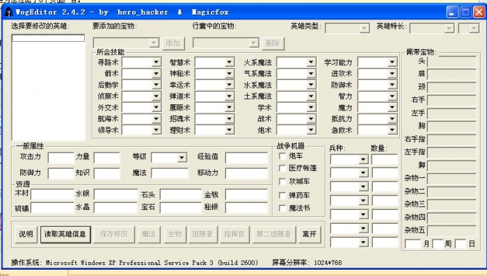This screenshot has height=276, width=487.
Task: Click the 水晶 resource field
Action: tap(115, 207)
